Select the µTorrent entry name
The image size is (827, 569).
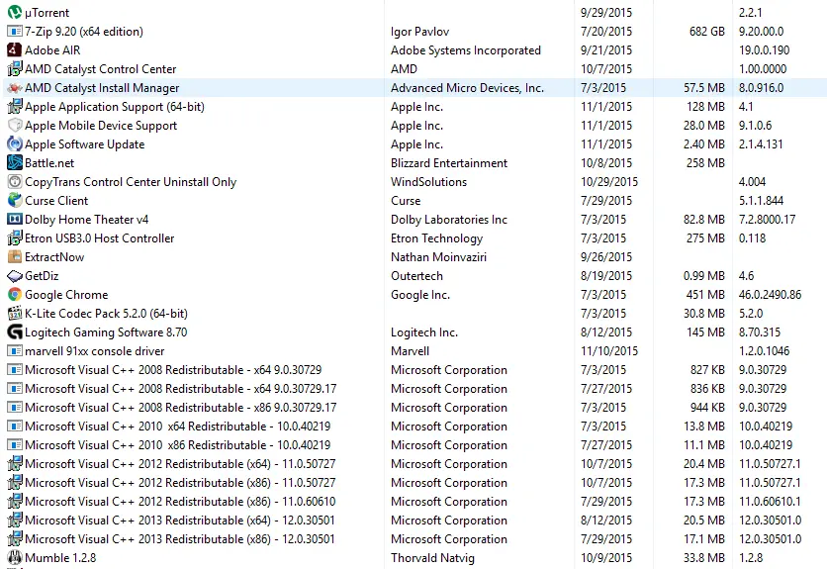click(x=46, y=13)
